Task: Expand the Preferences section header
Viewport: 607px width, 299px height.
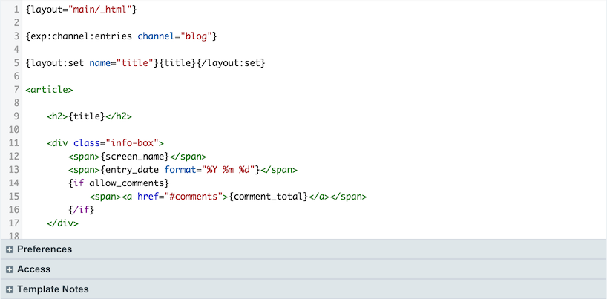Action: pyautogui.click(x=45, y=249)
